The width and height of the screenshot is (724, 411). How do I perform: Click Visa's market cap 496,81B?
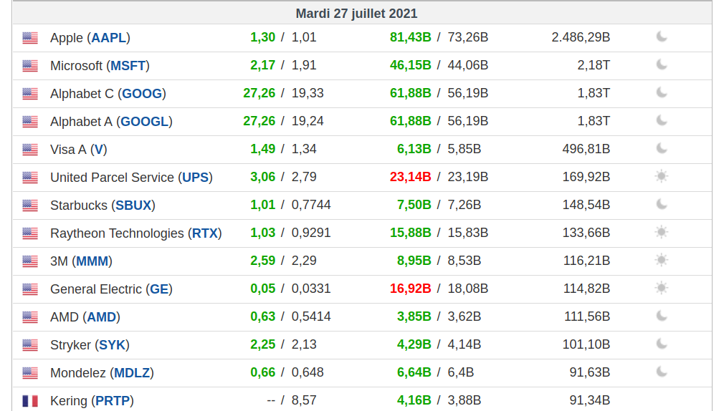[586, 149]
